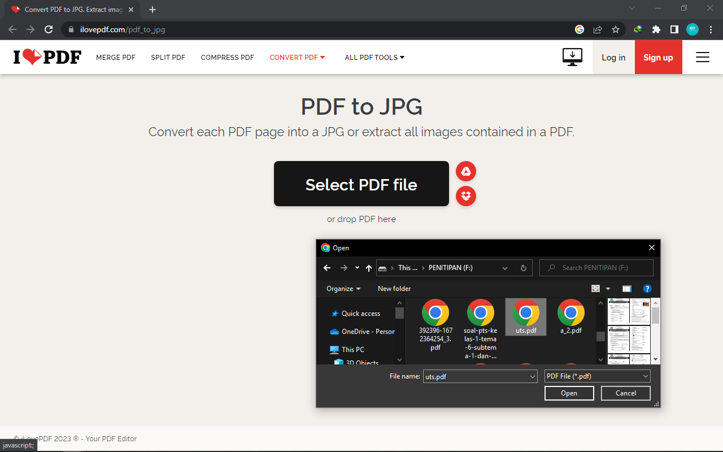The image size is (723, 452).
Task: Click the PENITIPAN (F:) breadcrumb
Action: point(450,268)
